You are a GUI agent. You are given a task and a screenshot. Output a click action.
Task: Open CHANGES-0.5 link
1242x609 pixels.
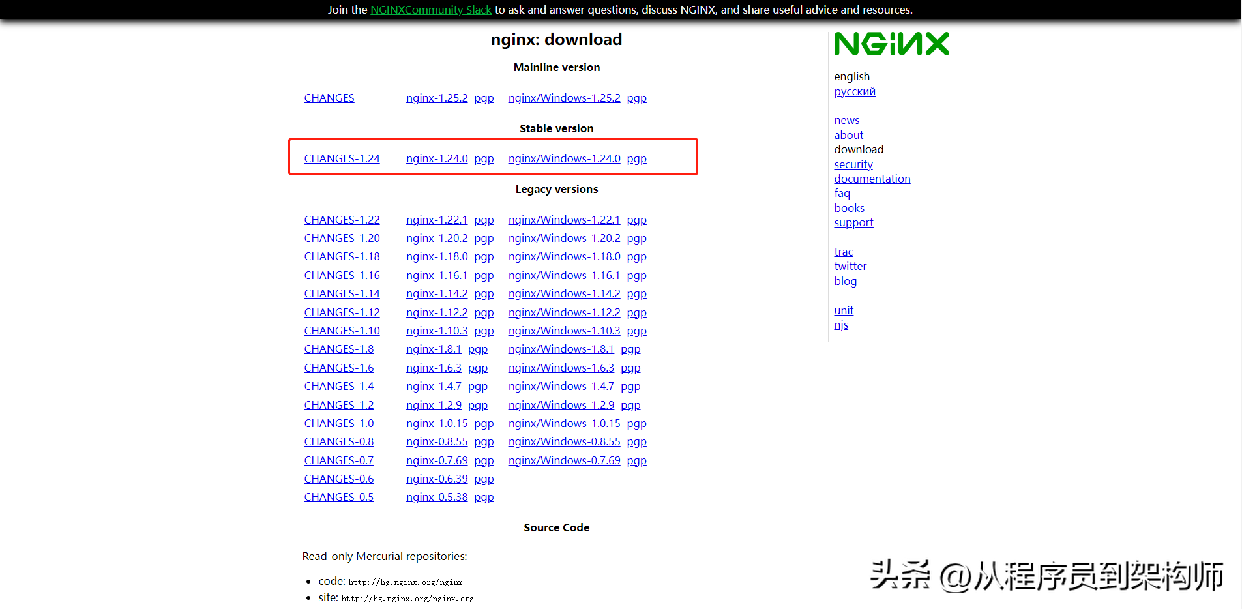click(x=339, y=497)
